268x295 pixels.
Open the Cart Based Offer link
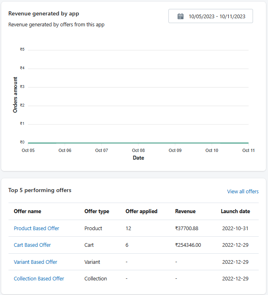(x=32, y=245)
